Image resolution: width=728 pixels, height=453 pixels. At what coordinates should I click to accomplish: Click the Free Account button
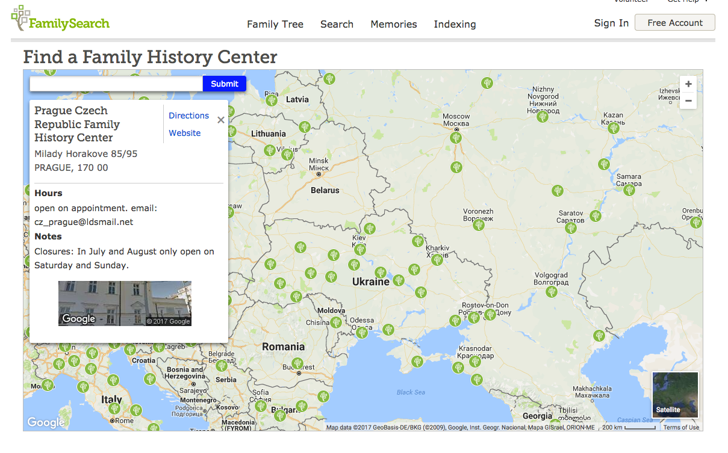pyautogui.click(x=674, y=23)
